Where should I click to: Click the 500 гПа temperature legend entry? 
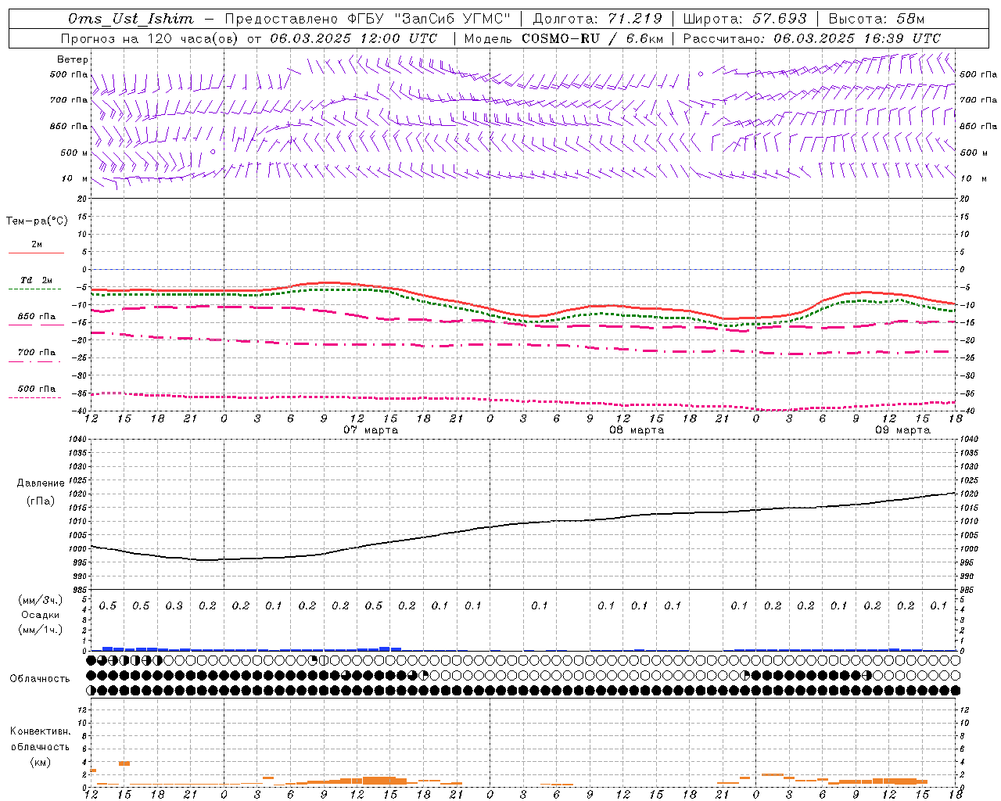tap(37, 389)
